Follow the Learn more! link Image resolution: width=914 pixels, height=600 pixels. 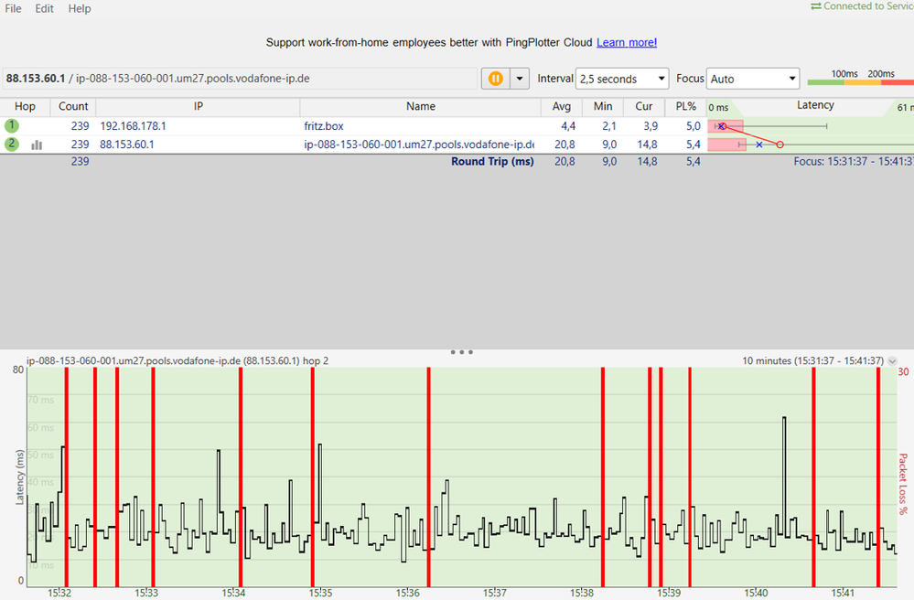pyautogui.click(x=627, y=42)
